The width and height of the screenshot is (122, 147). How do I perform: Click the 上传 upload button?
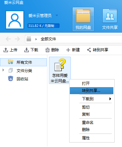10,50
